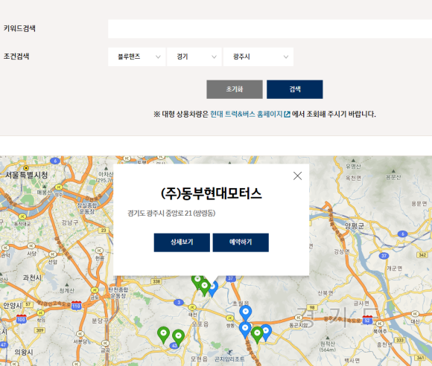This screenshot has height=366, width=432.
Task: Click the 키워드검색 label
Action: pos(19,28)
